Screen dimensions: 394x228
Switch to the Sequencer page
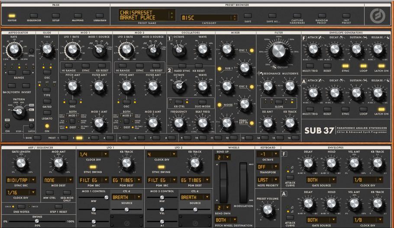click(x=34, y=16)
